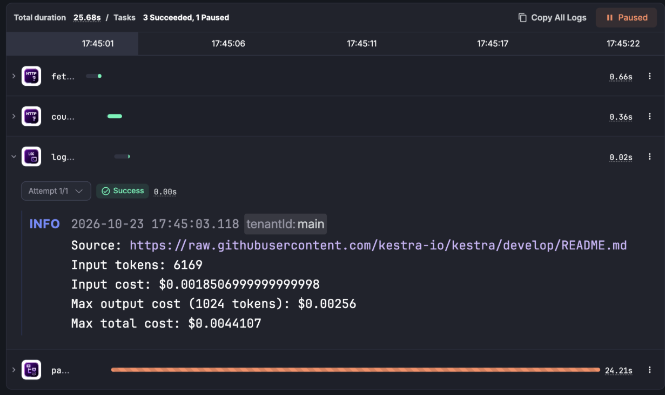Click the Copy All Logs button
The image size is (665, 395).
pyautogui.click(x=552, y=18)
